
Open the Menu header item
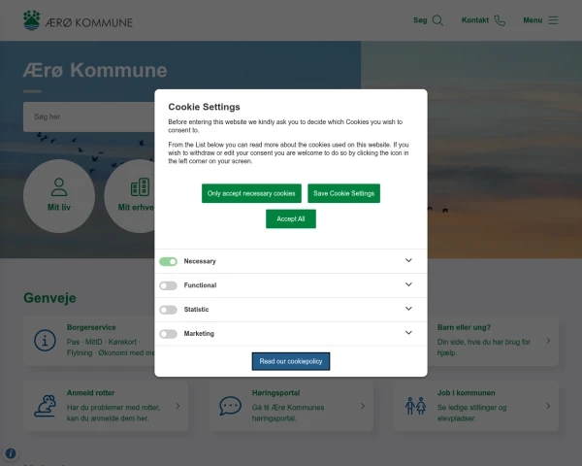[540, 20]
